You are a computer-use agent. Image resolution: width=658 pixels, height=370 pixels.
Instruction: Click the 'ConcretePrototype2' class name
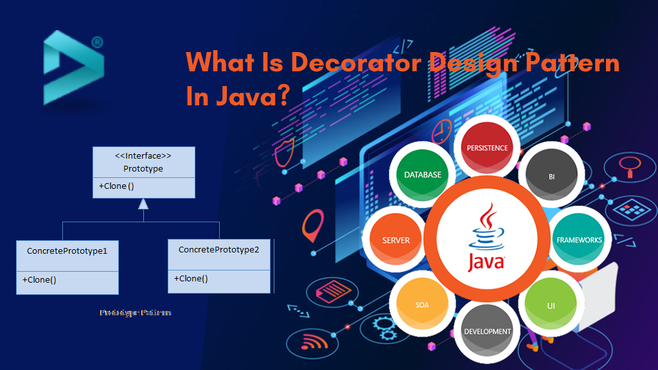click(218, 250)
